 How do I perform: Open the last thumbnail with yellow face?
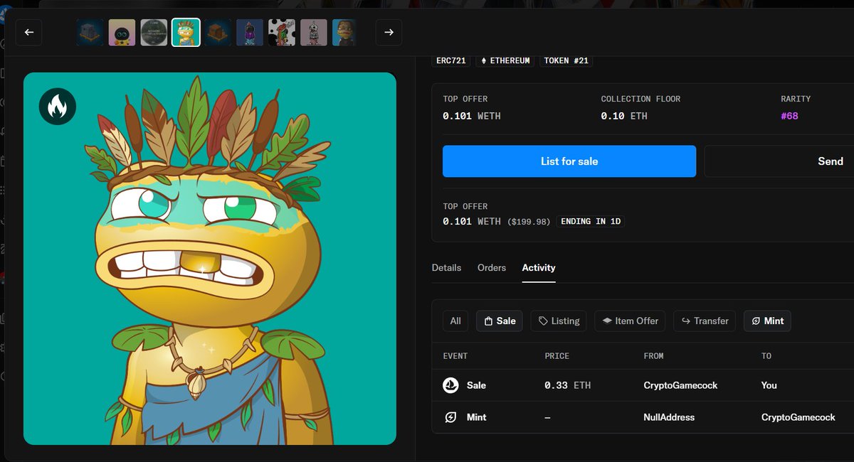[345, 33]
